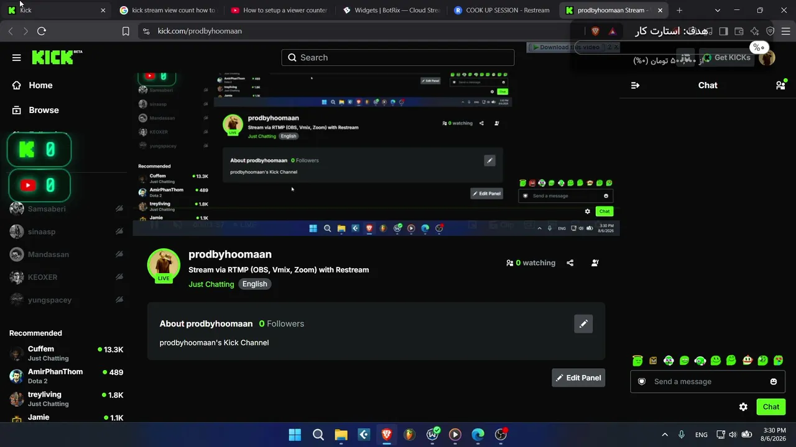
Task: Switch to the Google search tab
Action: tap(168, 11)
